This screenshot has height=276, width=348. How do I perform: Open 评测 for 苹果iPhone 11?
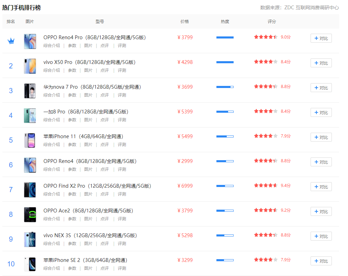(122, 145)
